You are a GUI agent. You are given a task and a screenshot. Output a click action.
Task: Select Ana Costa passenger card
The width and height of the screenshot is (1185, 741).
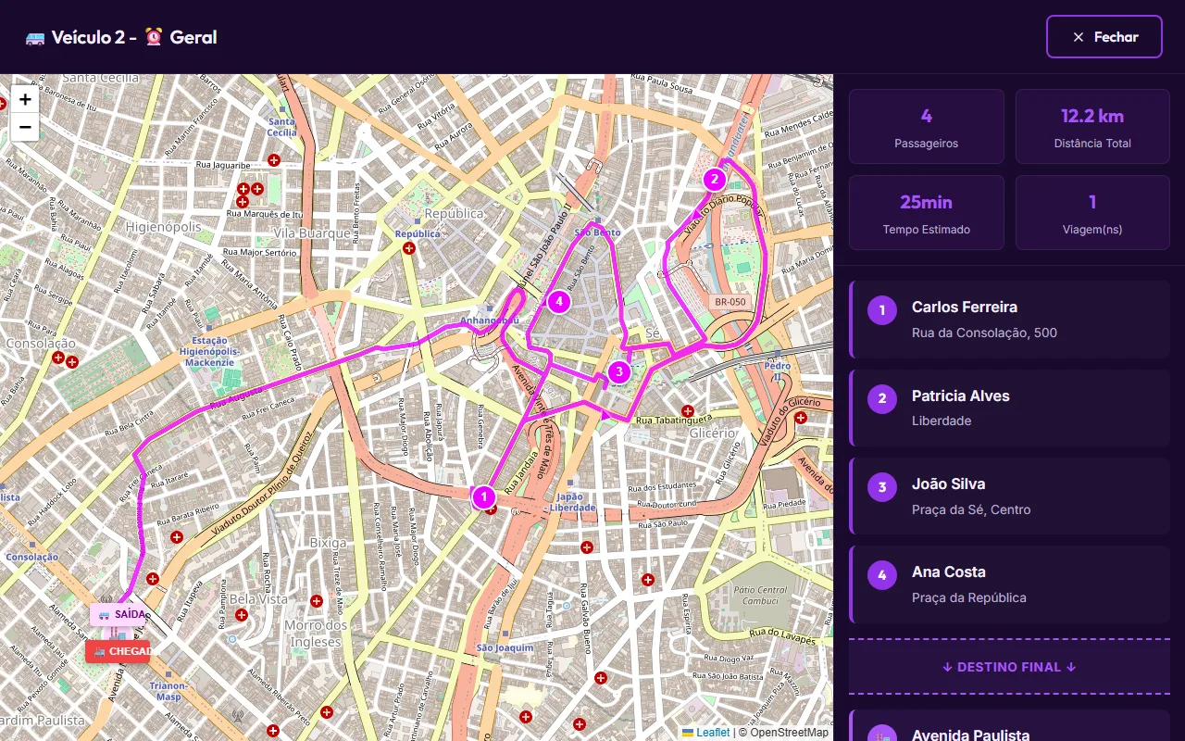[1010, 584]
